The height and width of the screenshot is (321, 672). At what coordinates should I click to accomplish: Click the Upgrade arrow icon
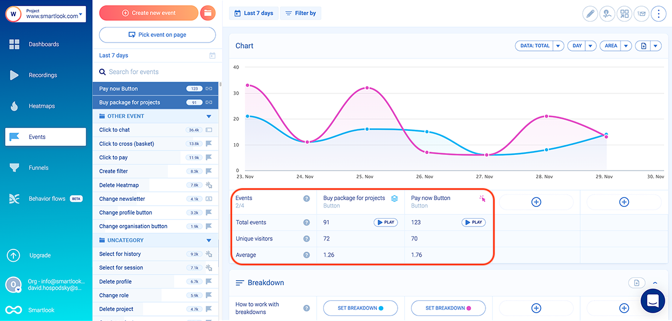pos(13,256)
